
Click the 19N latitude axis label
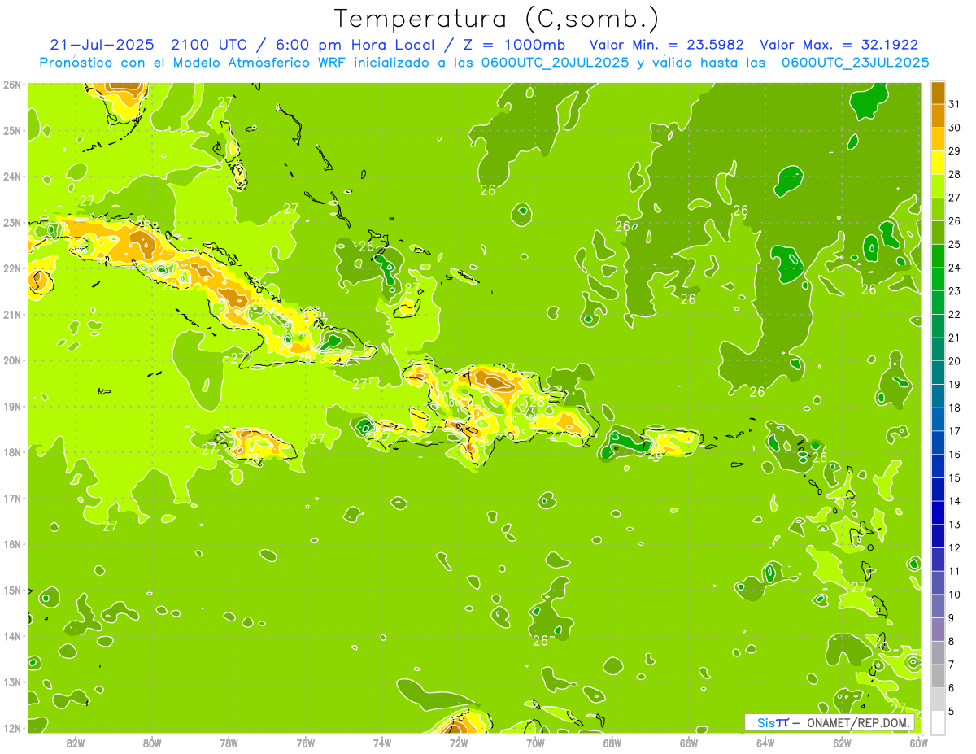[12, 407]
